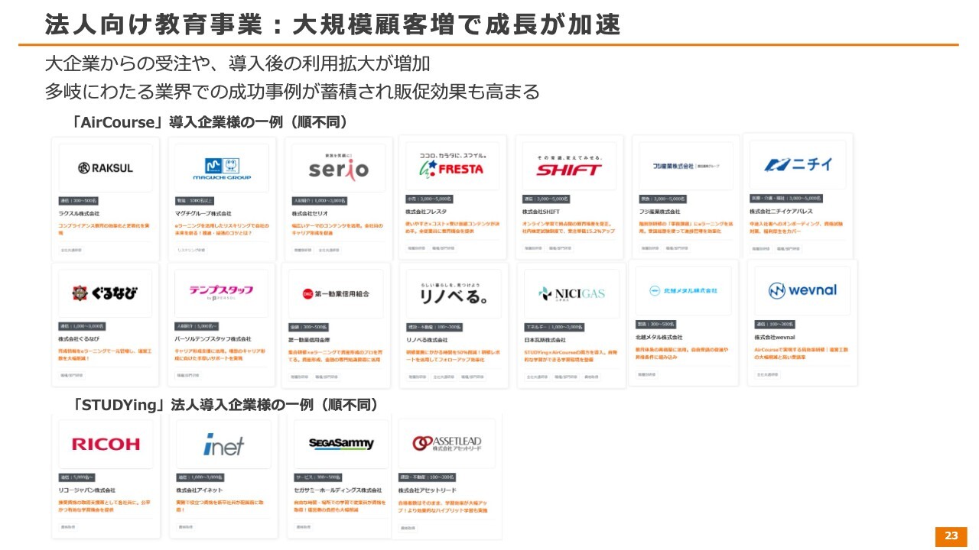Click the 第一勧業信用金庫 company name

pos(310,339)
